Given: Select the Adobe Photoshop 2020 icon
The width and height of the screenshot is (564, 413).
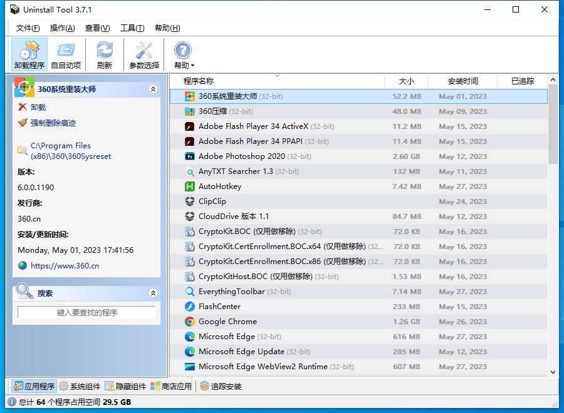Looking at the screenshot, I should point(189,156).
